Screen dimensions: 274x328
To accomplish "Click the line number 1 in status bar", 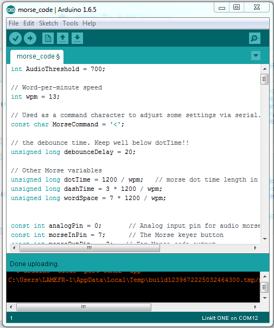I will (11, 318).
